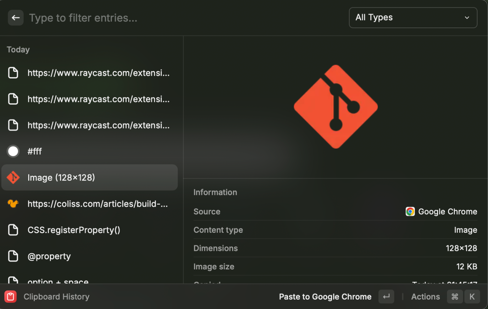Viewport: 488px width, 309px height.
Task: Open the Actions menu
Action: click(425, 297)
